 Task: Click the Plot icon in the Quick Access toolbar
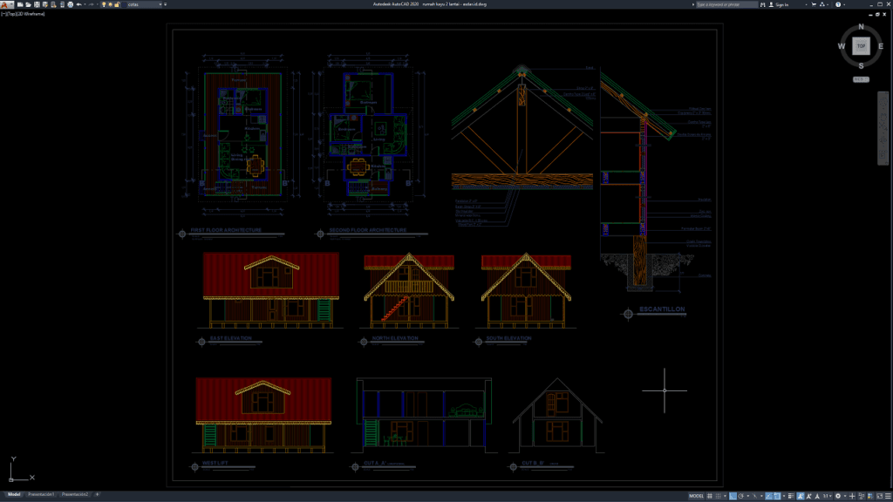69,4
